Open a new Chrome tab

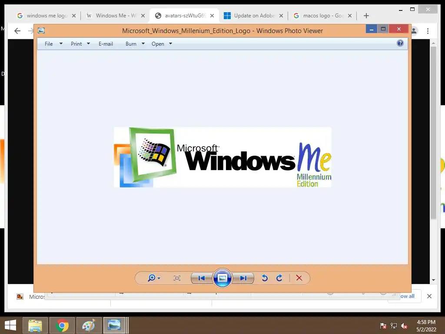pos(366,16)
